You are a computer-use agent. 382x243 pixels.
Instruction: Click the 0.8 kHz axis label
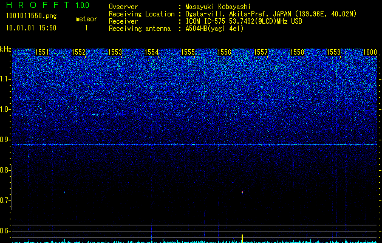[x=5, y=170]
